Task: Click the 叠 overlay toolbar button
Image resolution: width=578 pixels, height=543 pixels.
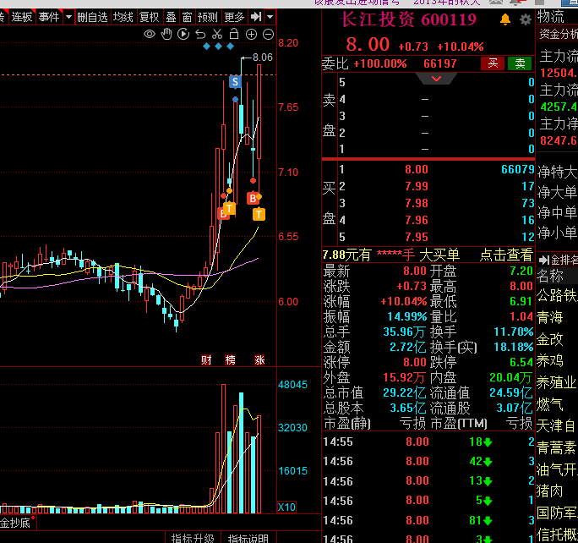Action: pyautogui.click(x=171, y=17)
